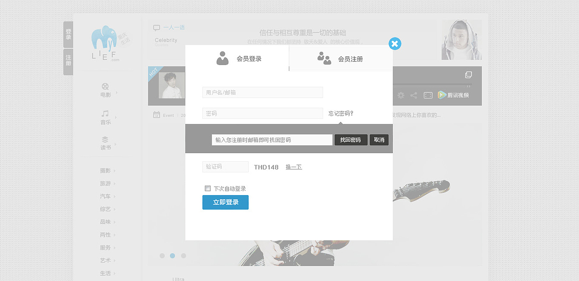Select the 电影 film icon in sidebar
Viewport: 579px width, 281px height.
(x=104, y=87)
